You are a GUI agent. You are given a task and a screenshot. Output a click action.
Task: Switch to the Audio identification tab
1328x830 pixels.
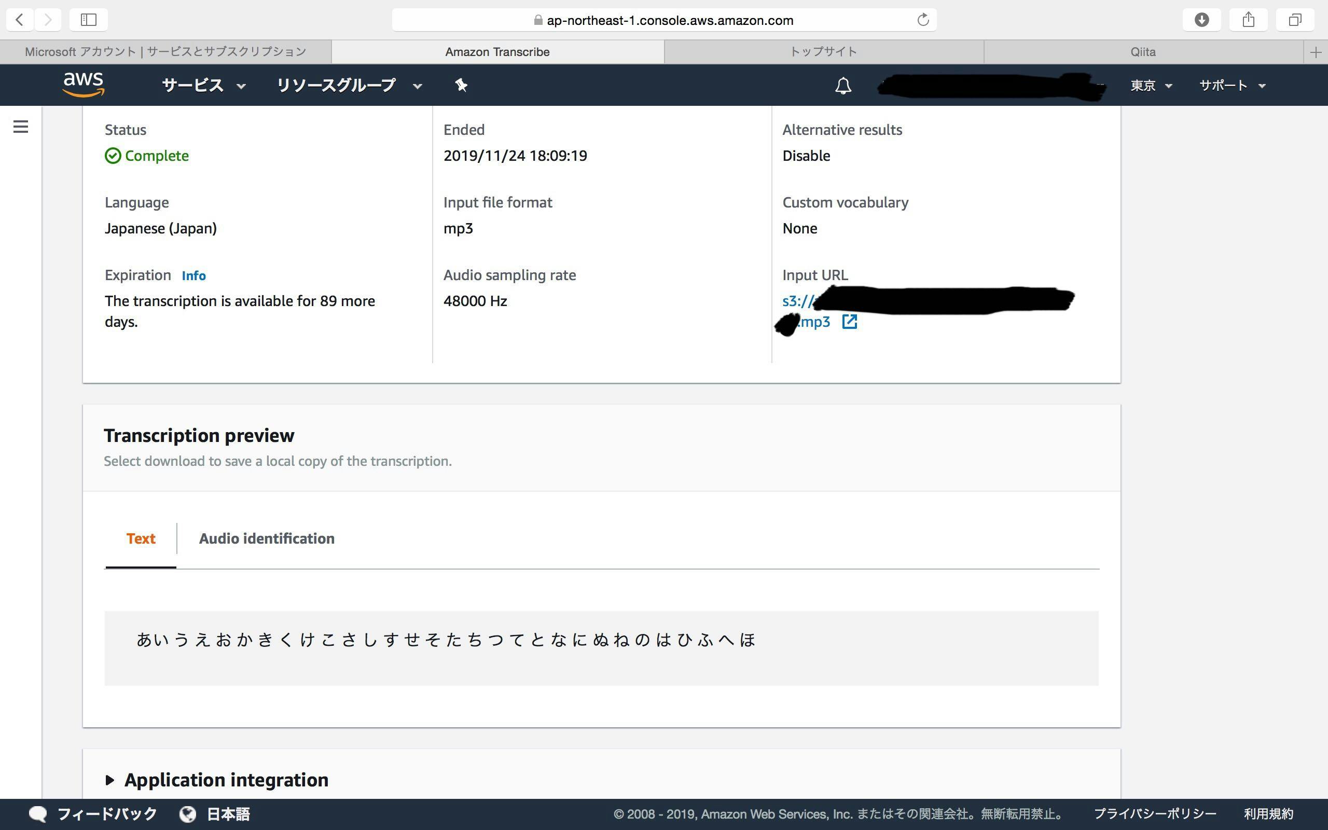tap(267, 538)
